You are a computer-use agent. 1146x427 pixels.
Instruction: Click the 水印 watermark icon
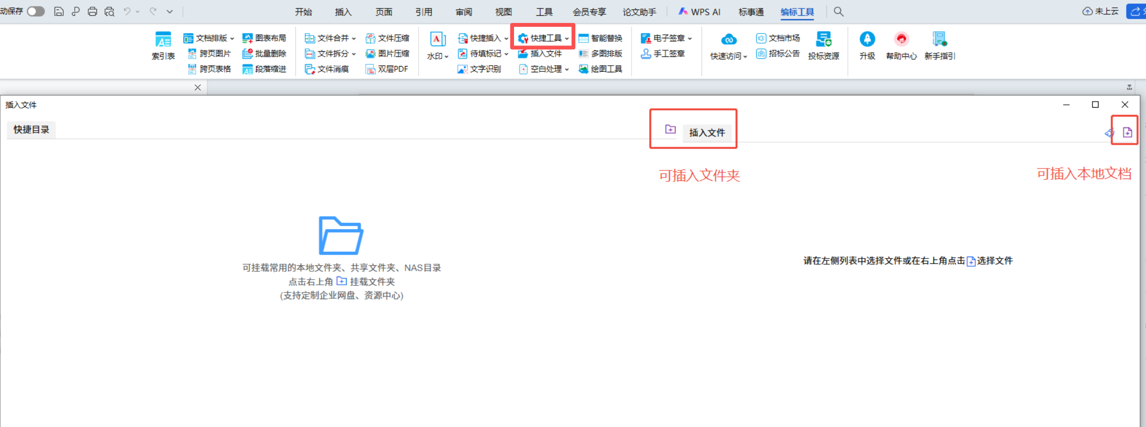pyautogui.click(x=437, y=46)
